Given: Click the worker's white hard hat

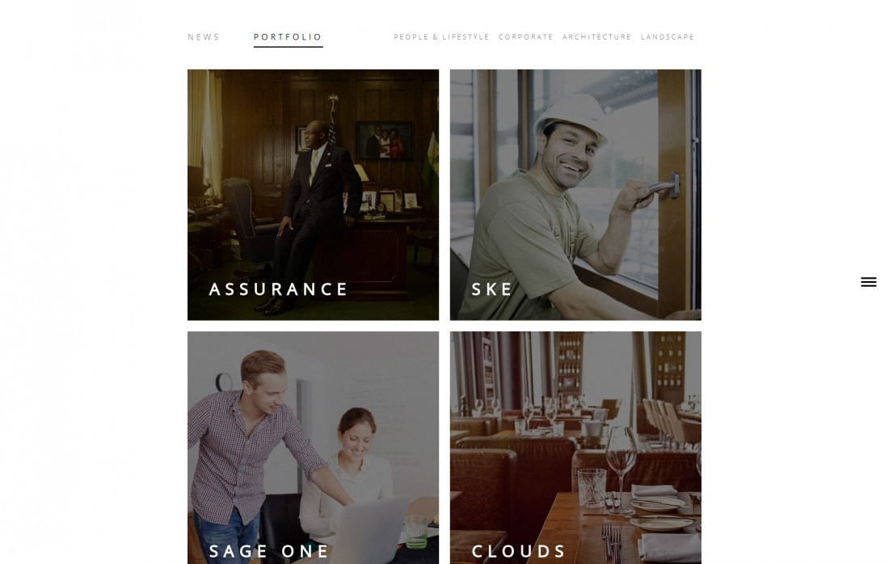Looking at the screenshot, I should [x=571, y=118].
